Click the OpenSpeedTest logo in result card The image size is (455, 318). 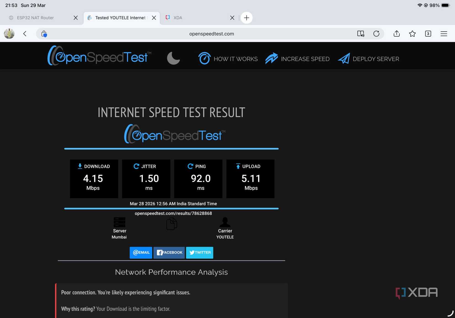click(x=175, y=134)
